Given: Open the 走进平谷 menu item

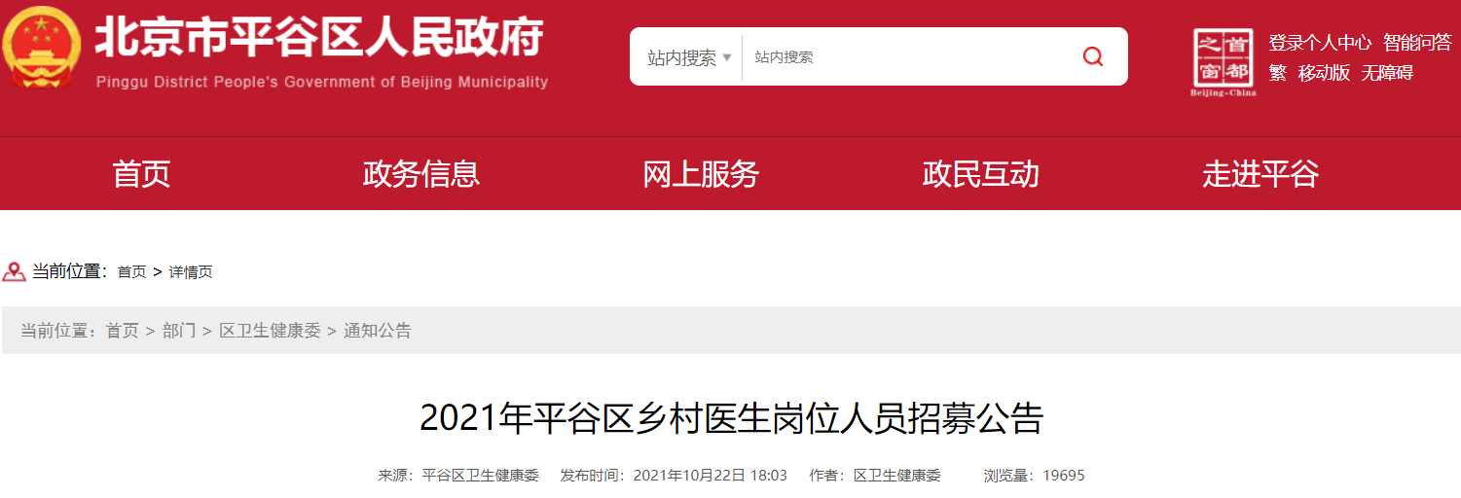Looking at the screenshot, I should click(1260, 173).
